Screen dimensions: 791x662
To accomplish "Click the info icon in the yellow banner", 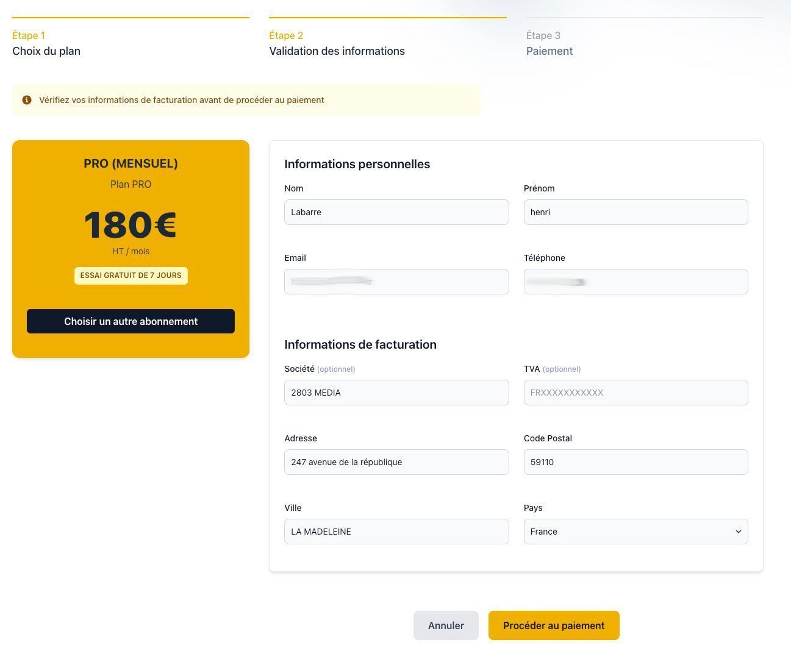I will [x=27, y=99].
